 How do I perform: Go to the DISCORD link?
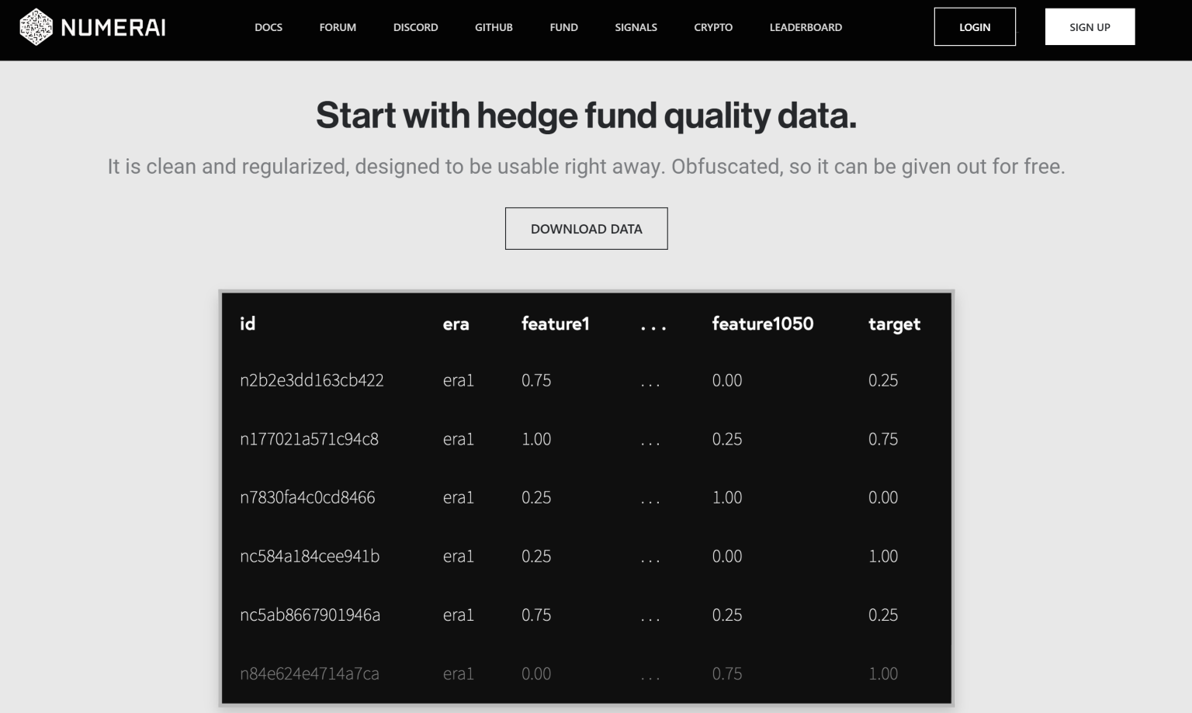415,27
